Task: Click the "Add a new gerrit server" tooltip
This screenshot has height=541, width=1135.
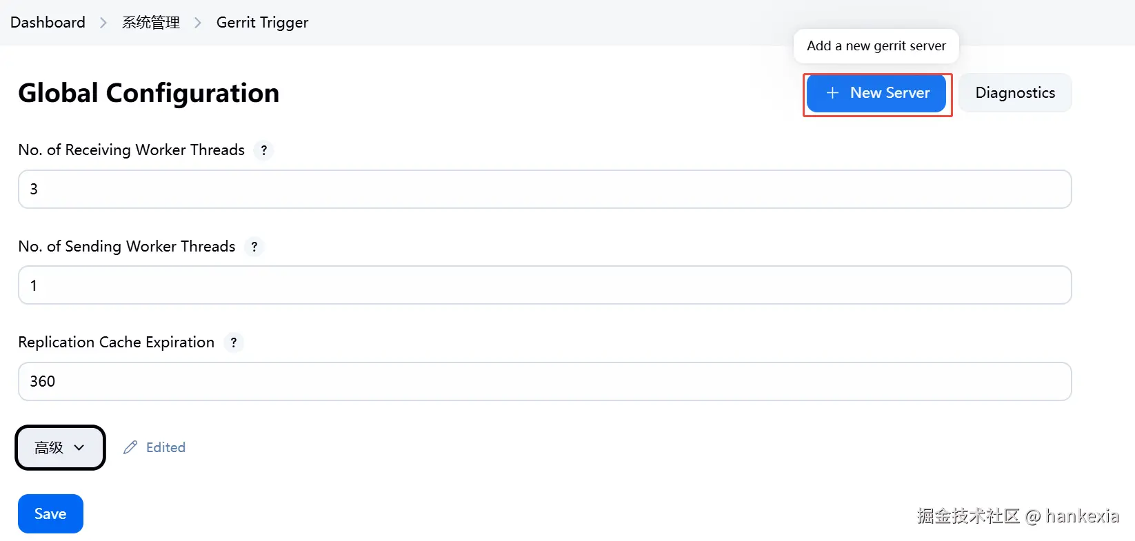Action: (876, 46)
